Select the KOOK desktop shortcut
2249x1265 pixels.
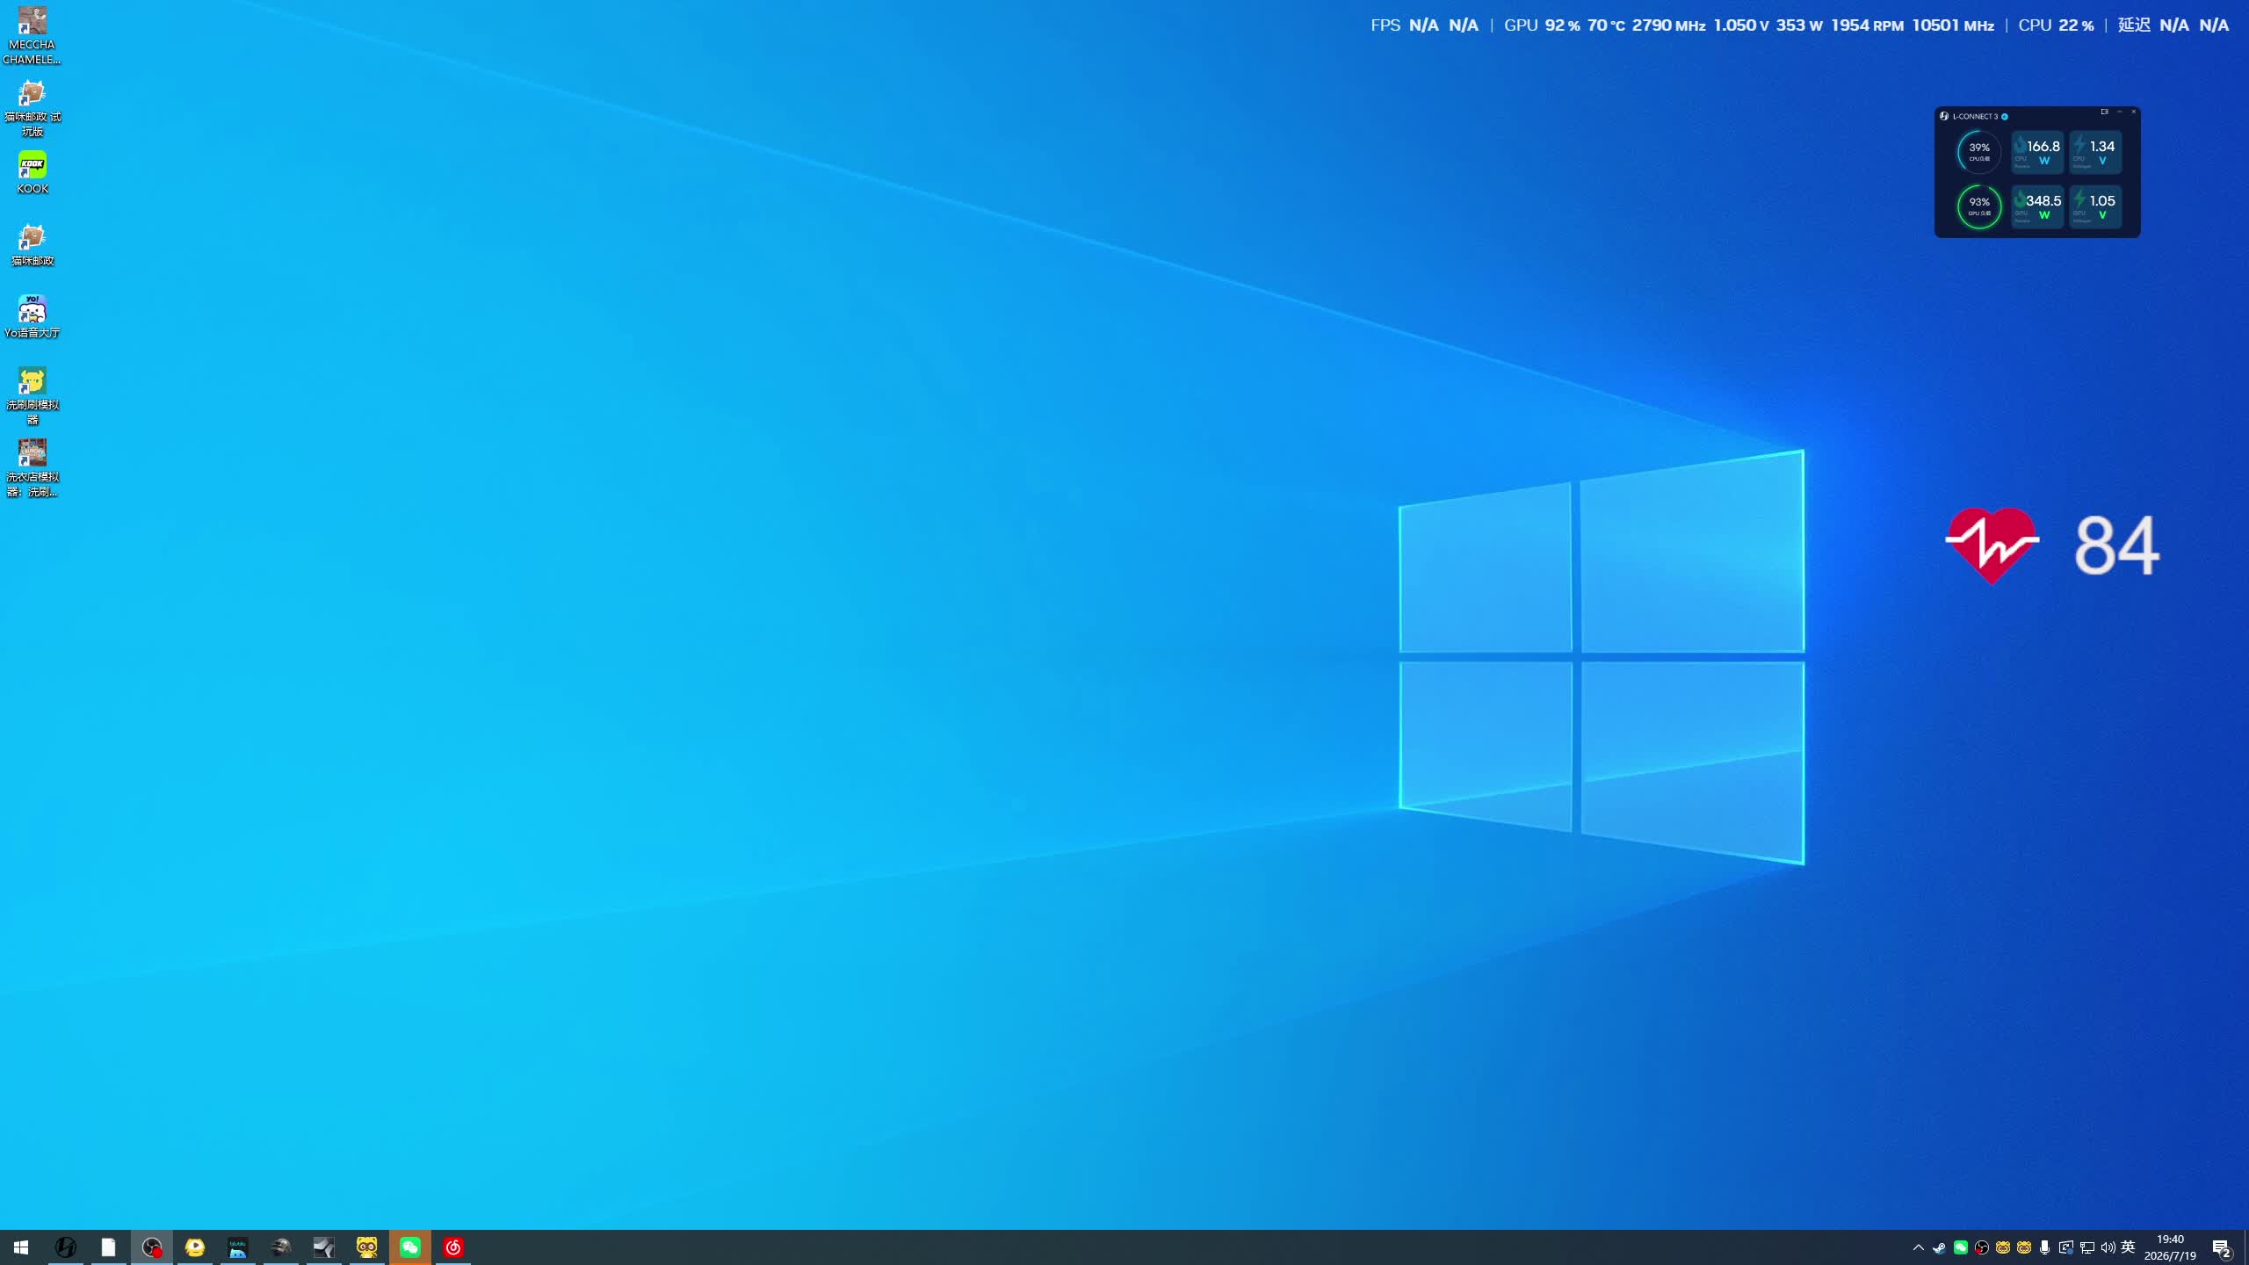coord(33,173)
